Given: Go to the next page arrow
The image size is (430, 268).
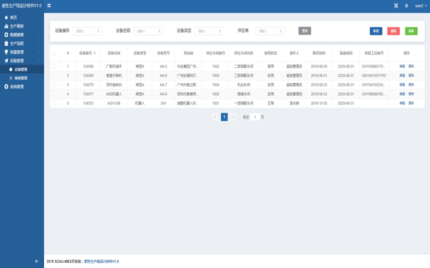Looking at the screenshot, I should (x=234, y=117).
